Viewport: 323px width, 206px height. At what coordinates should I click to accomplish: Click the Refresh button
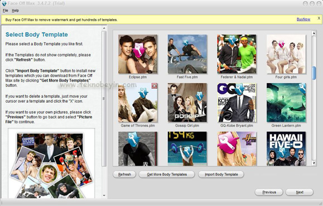pyautogui.click(x=124, y=174)
